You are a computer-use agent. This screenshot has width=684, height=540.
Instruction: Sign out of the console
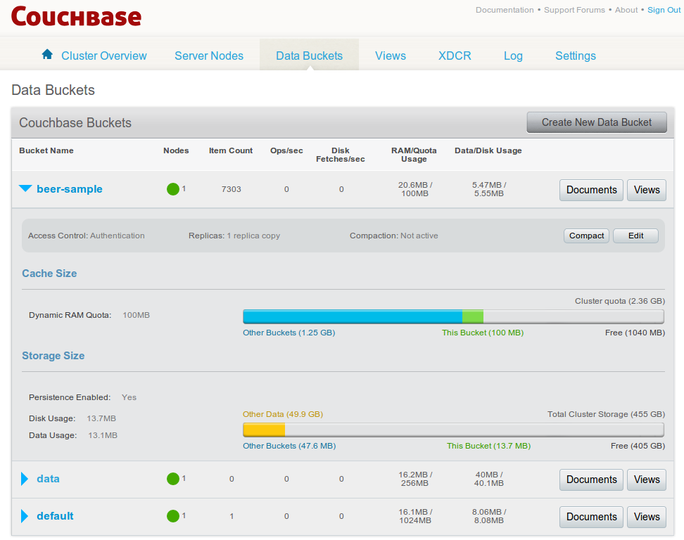(x=664, y=10)
